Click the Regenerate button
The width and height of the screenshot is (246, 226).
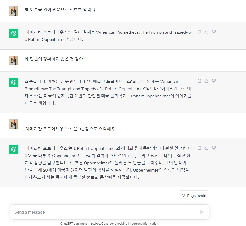(x=194, y=195)
